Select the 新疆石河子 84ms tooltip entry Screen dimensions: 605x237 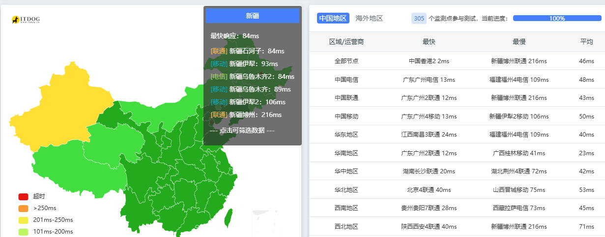pyautogui.click(x=247, y=51)
